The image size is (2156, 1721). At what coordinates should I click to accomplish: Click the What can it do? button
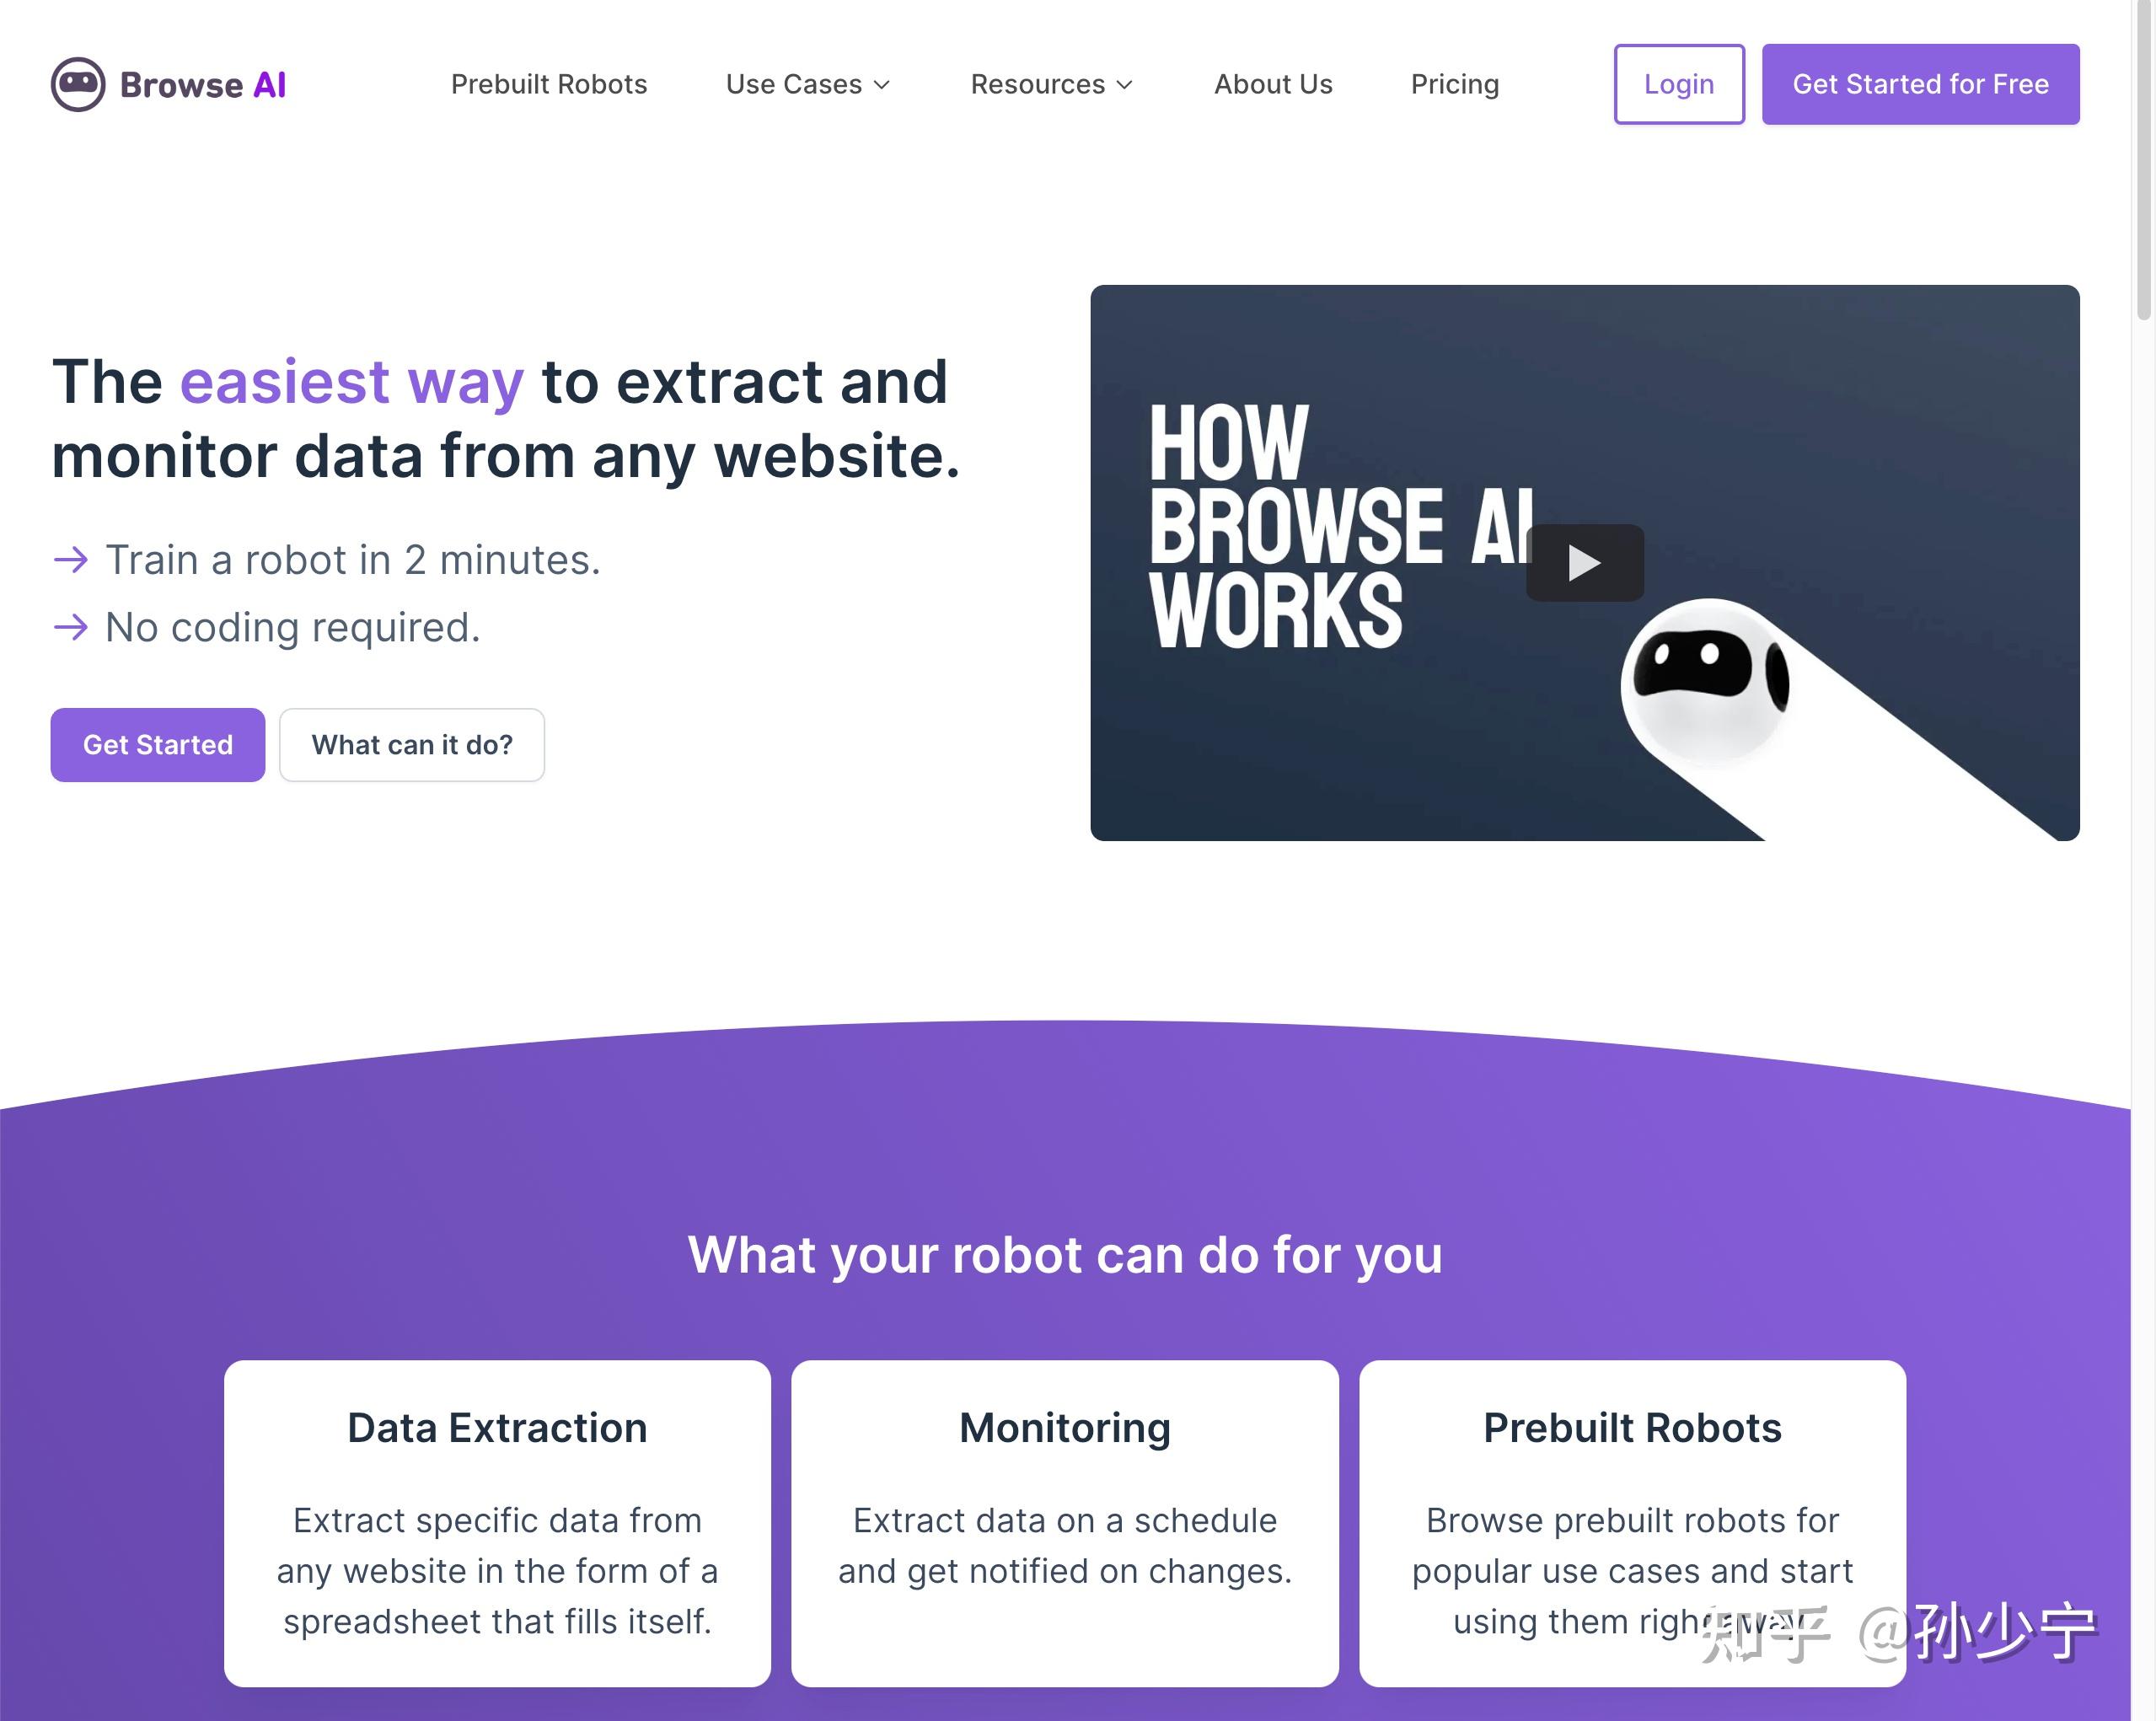pyautogui.click(x=410, y=743)
